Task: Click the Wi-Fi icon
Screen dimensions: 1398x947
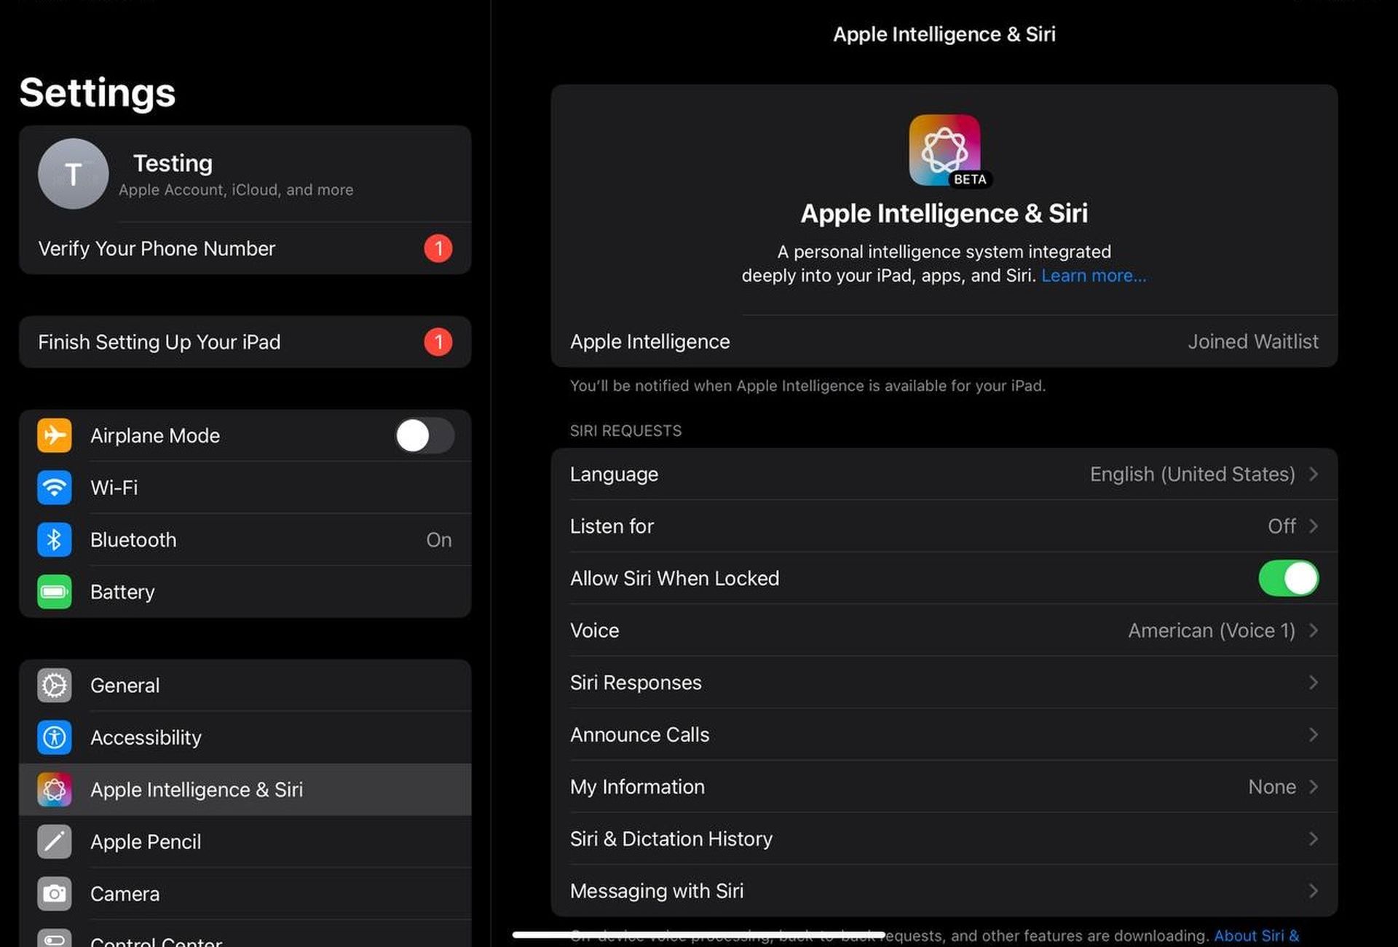Action: point(55,487)
